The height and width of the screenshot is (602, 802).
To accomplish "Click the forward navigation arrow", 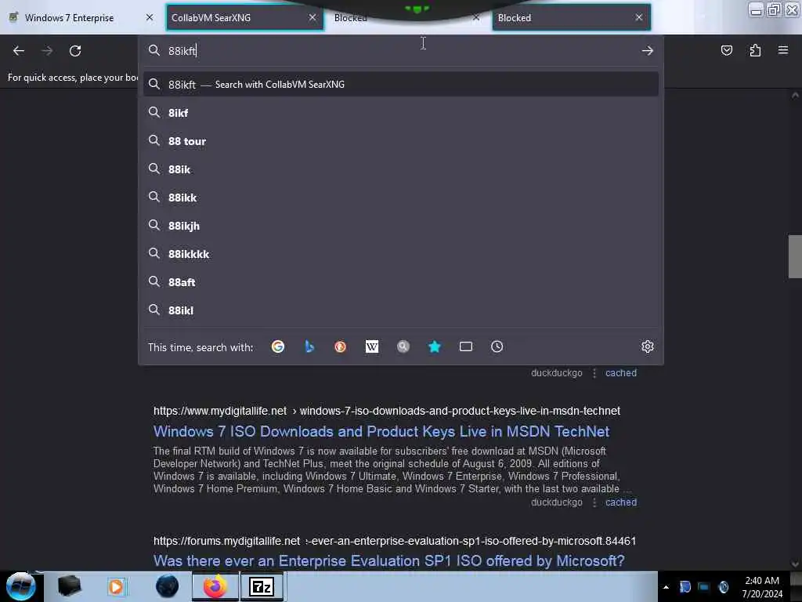I will tap(47, 51).
